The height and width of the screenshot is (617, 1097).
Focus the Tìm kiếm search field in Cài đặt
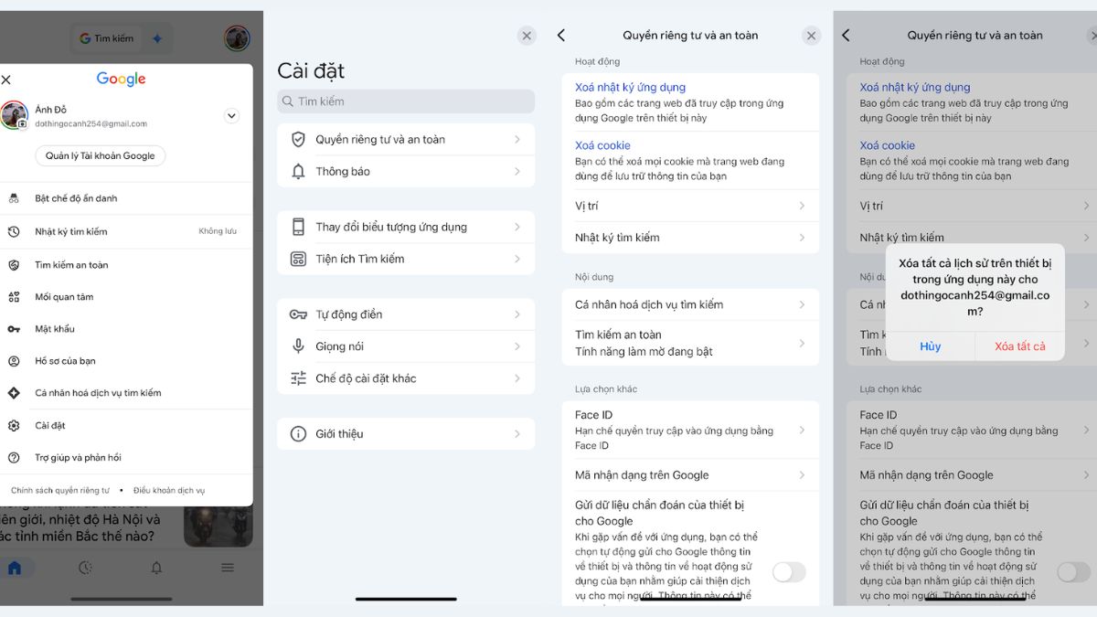tap(406, 101)
